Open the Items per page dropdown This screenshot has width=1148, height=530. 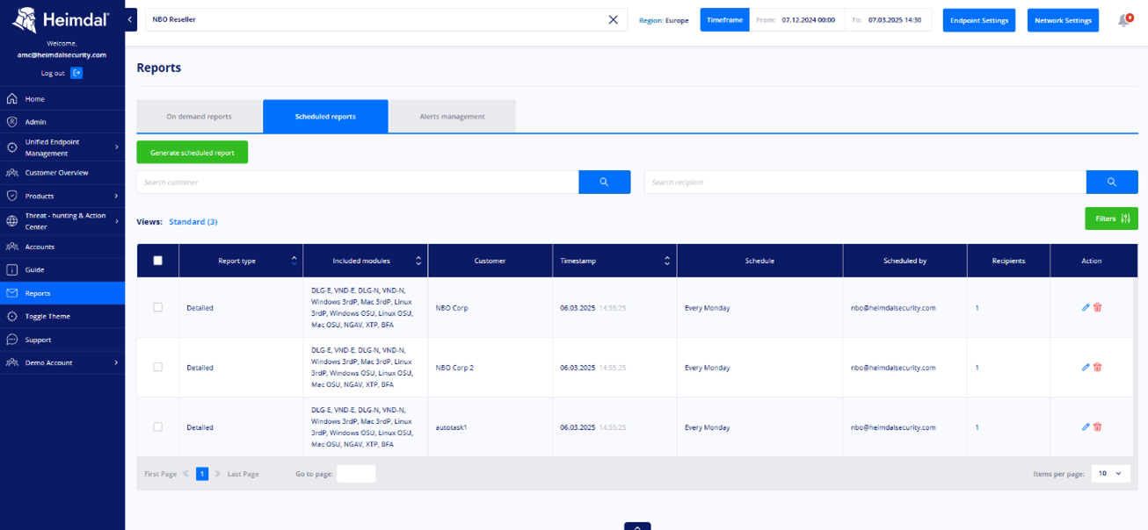coord(1110,474)
